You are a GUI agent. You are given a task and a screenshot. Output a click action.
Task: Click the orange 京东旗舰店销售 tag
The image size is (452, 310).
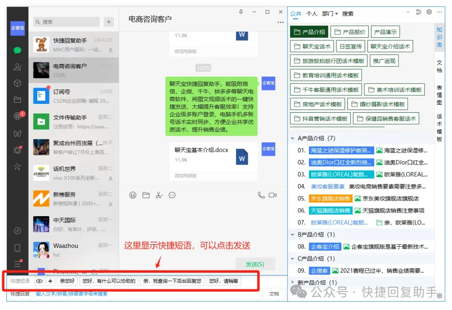[330, 199]
